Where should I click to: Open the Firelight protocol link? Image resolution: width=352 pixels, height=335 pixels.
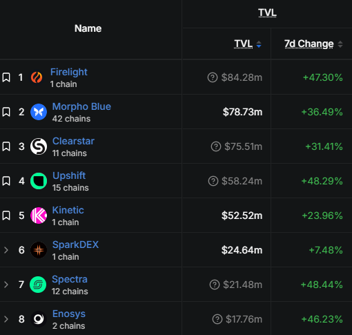(69, 72)
